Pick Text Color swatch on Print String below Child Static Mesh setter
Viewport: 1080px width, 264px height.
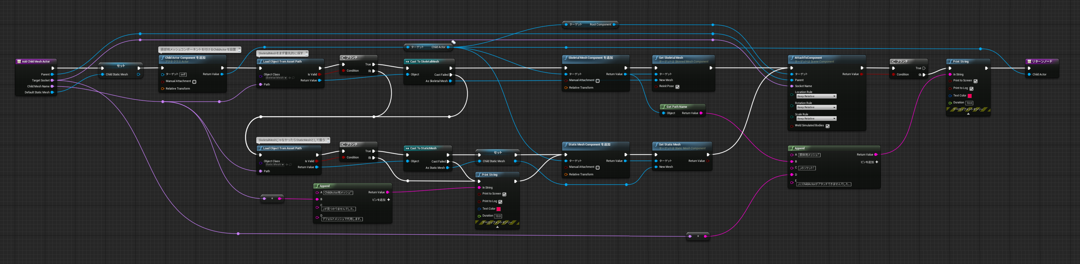pos(499,209)
